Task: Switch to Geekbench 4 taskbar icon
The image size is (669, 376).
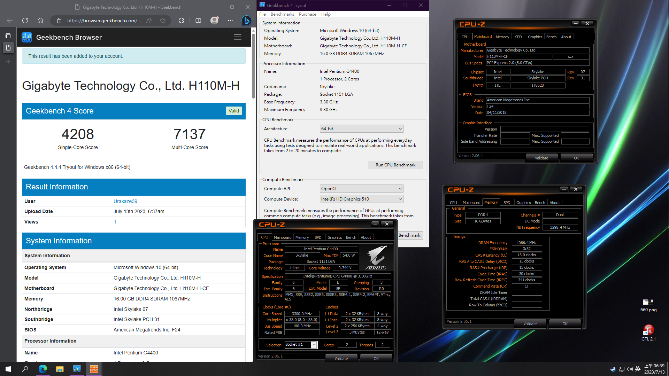Action: coord(77,369)
